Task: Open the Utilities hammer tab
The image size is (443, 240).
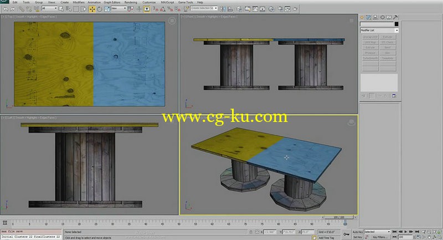Action: [396, 17]
